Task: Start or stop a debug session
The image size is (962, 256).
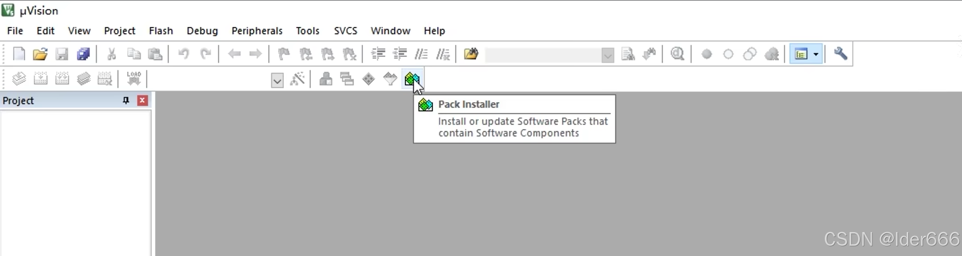Action: [x=677, y=54]
